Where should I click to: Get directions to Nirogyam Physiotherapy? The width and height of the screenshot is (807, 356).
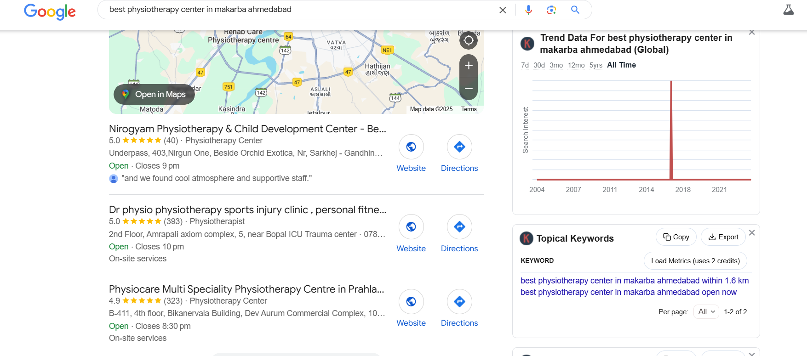click(x=459, y=147)
